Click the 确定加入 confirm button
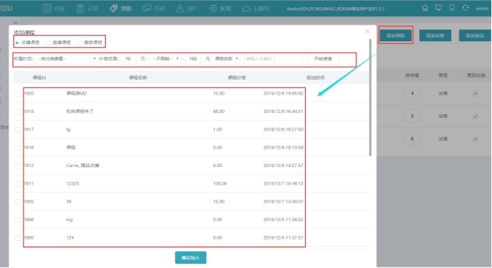Viewport: 492px width, 268px height. [x=191, y=257]
